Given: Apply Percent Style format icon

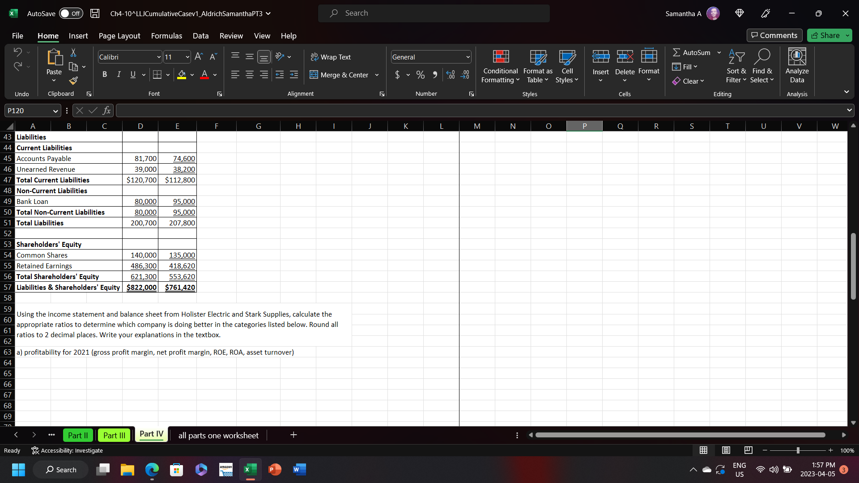Looking at the screenshot, I should click(x=420, y=75).
